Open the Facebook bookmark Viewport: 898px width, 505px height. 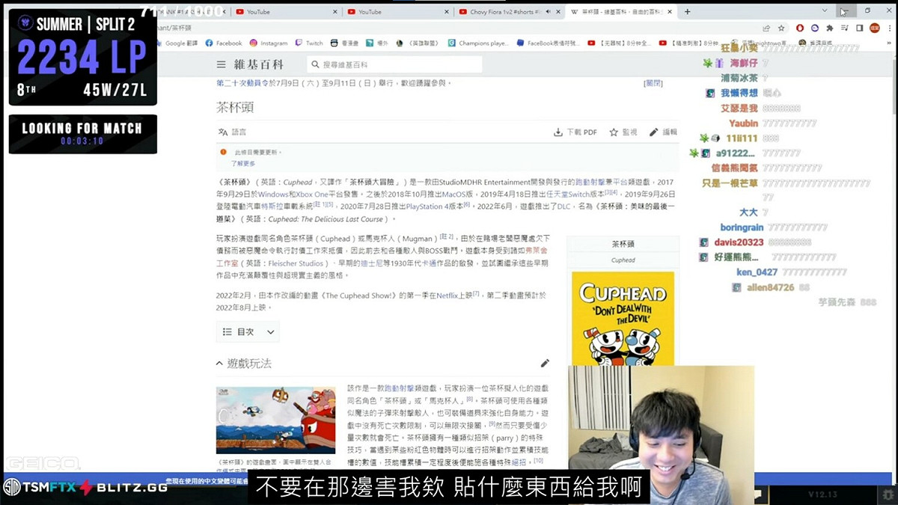pyautogui.click(x=223, y=43)
